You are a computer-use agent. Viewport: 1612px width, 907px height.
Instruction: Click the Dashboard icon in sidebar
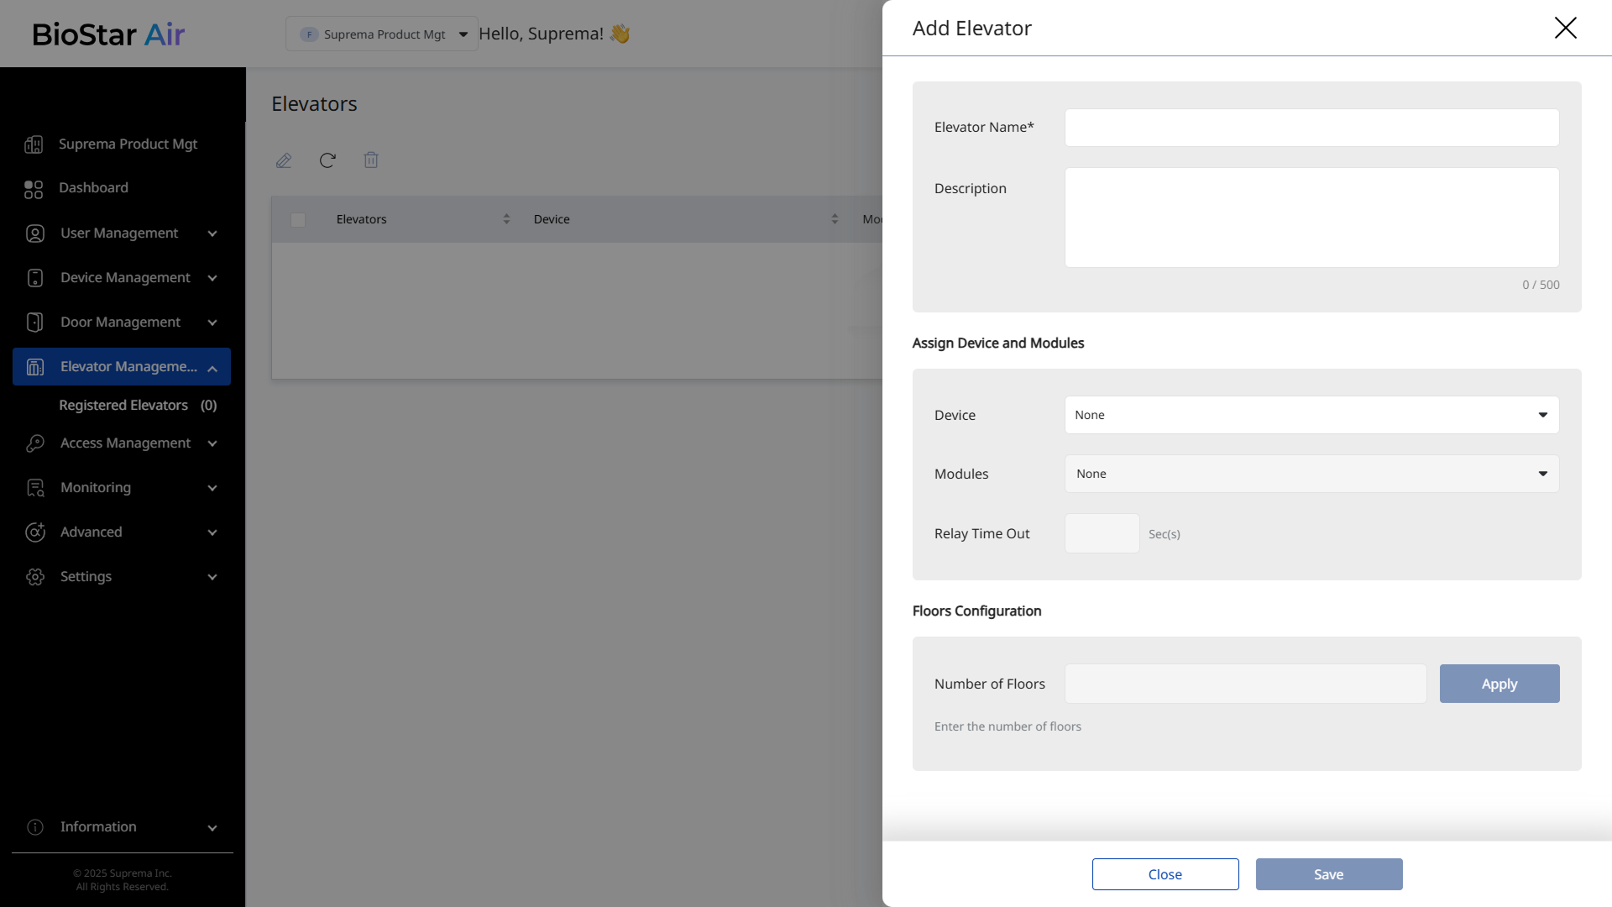click(x=34, y=189)
